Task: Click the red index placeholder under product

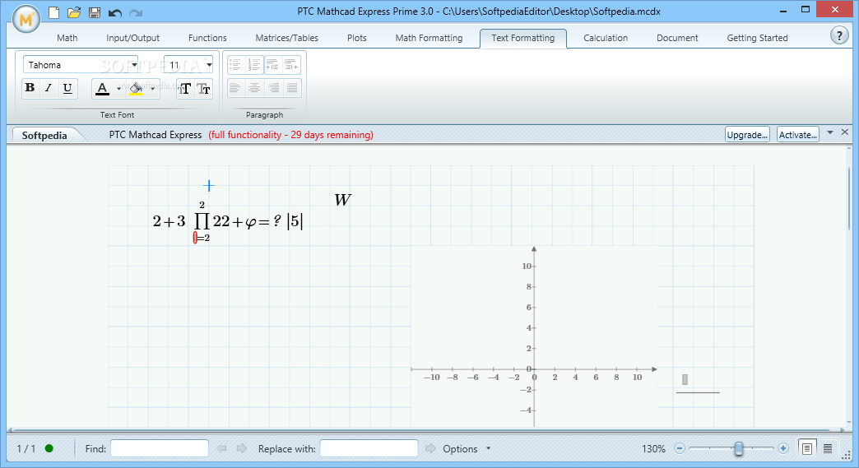Action: 195,238
